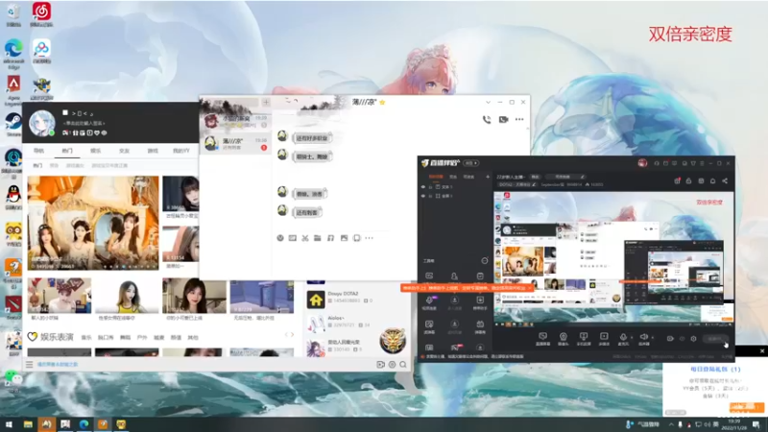Toggle visibility eye of second source

click(x=423, y=196)
